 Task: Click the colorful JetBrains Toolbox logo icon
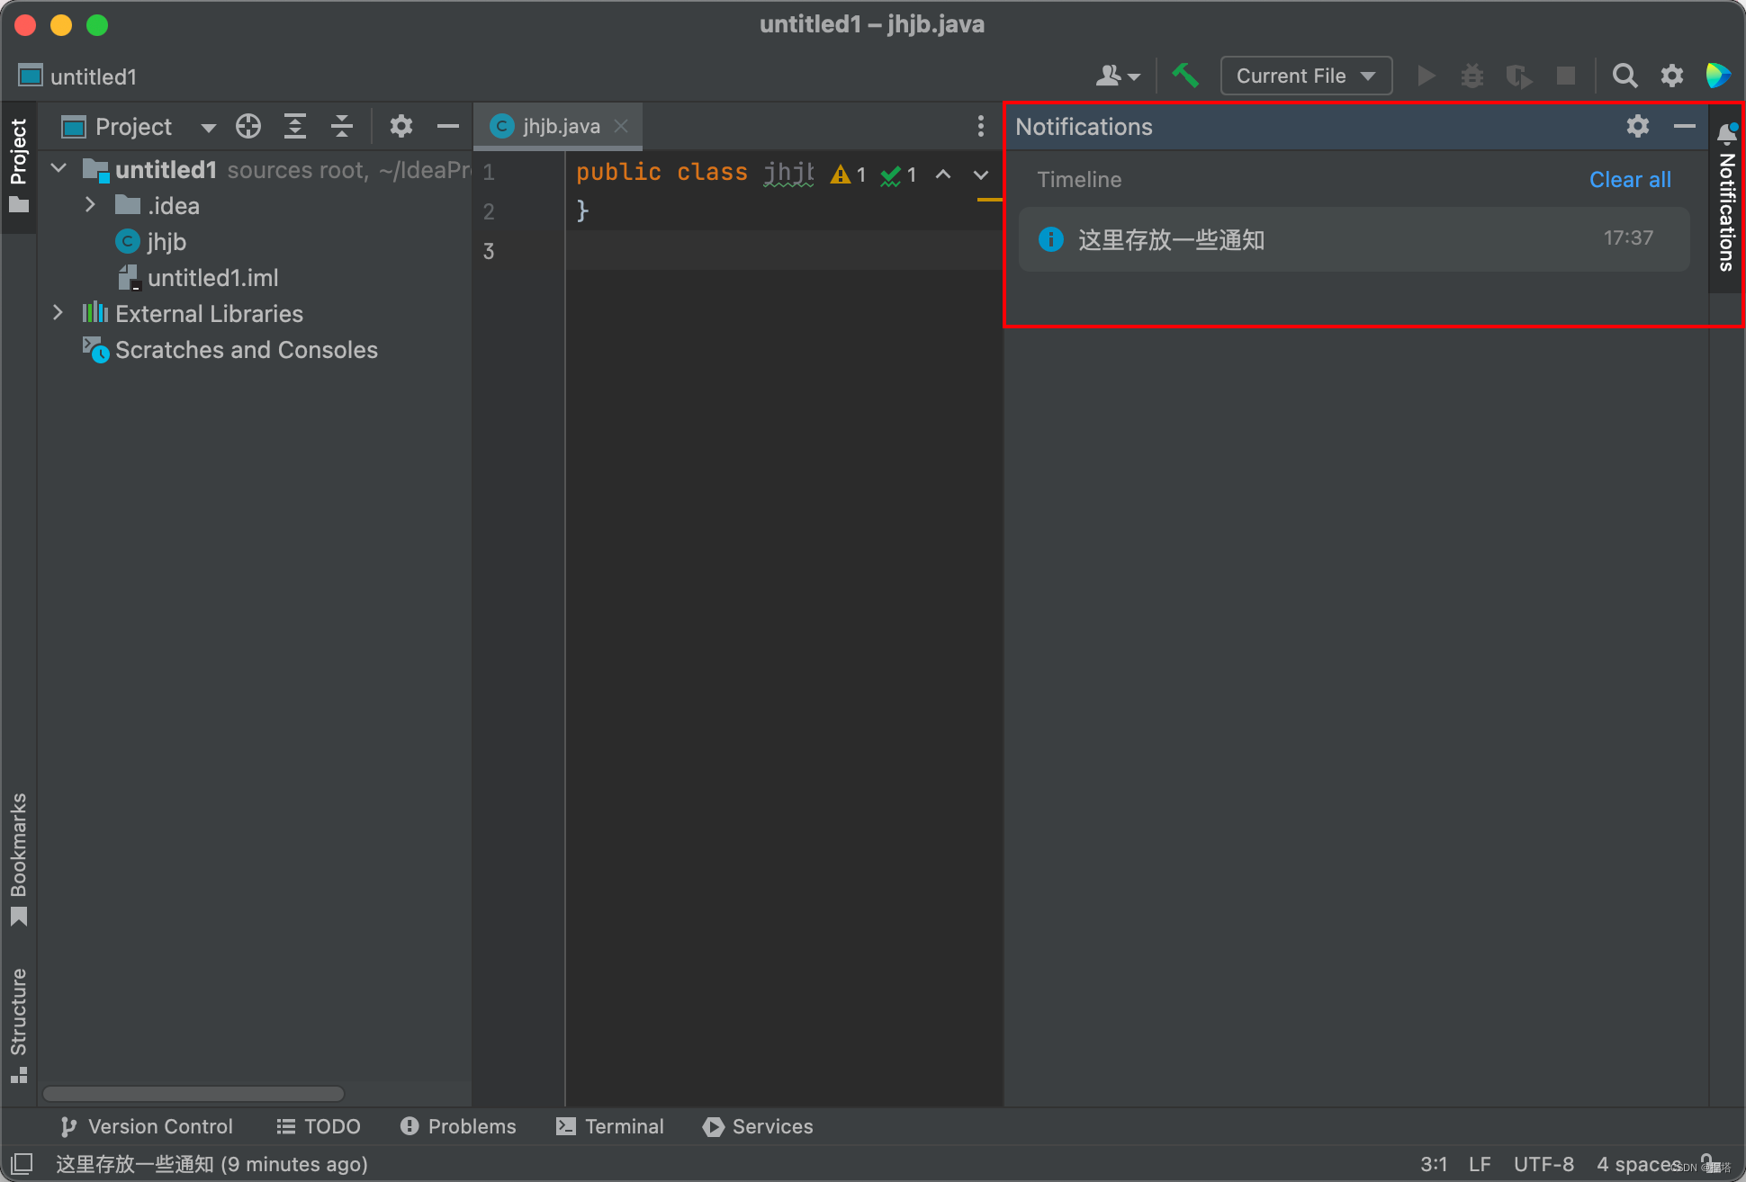click(1718, 76)
